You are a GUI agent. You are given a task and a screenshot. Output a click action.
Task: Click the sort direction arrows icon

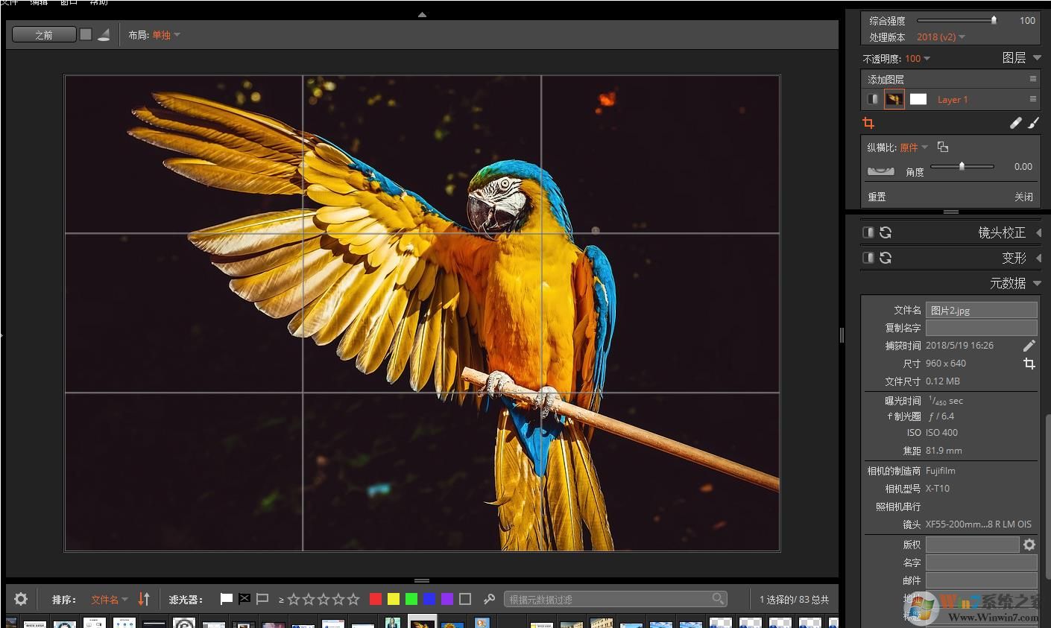[144, 599]
